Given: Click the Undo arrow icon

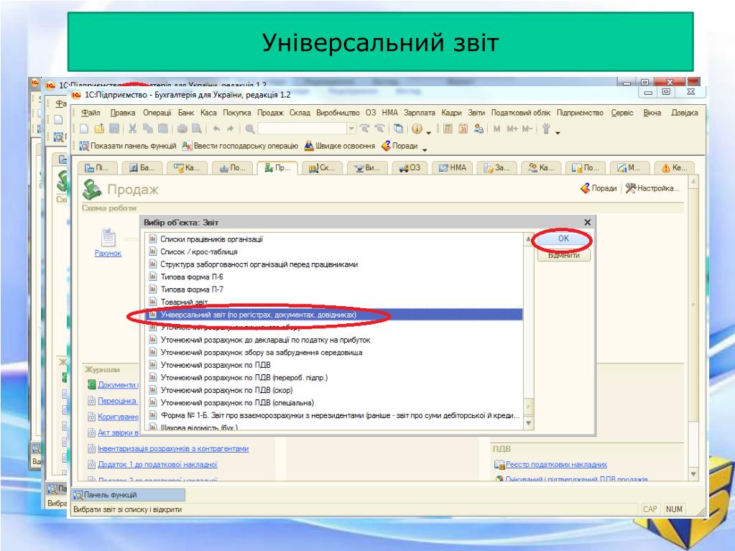Looking at the screenshot, I should click(216, 129).
